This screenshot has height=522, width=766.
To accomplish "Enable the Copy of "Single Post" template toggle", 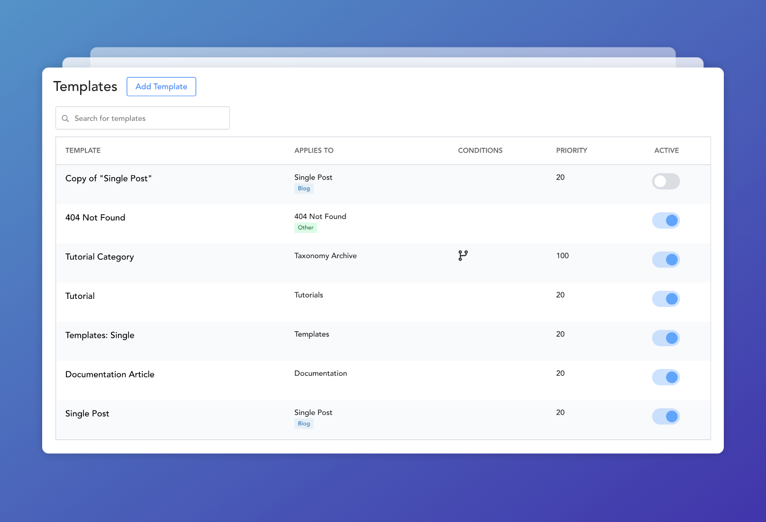I will 666,181.
